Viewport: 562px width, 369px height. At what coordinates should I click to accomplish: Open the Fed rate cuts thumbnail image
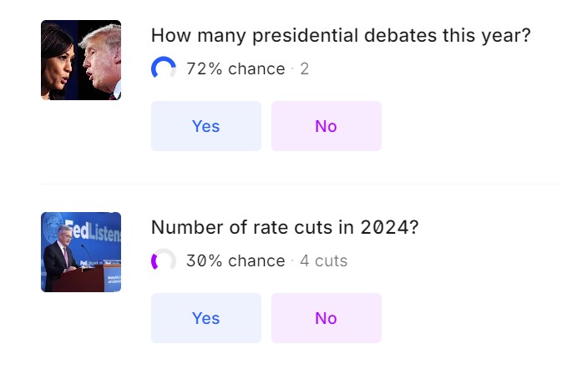[81, 252]
